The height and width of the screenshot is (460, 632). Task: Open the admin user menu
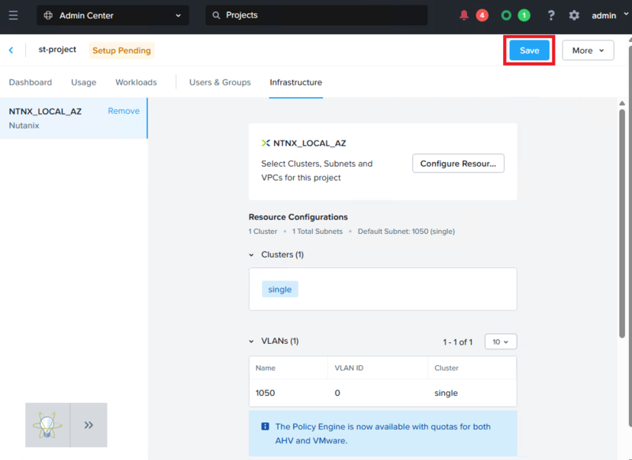[609, 15]
